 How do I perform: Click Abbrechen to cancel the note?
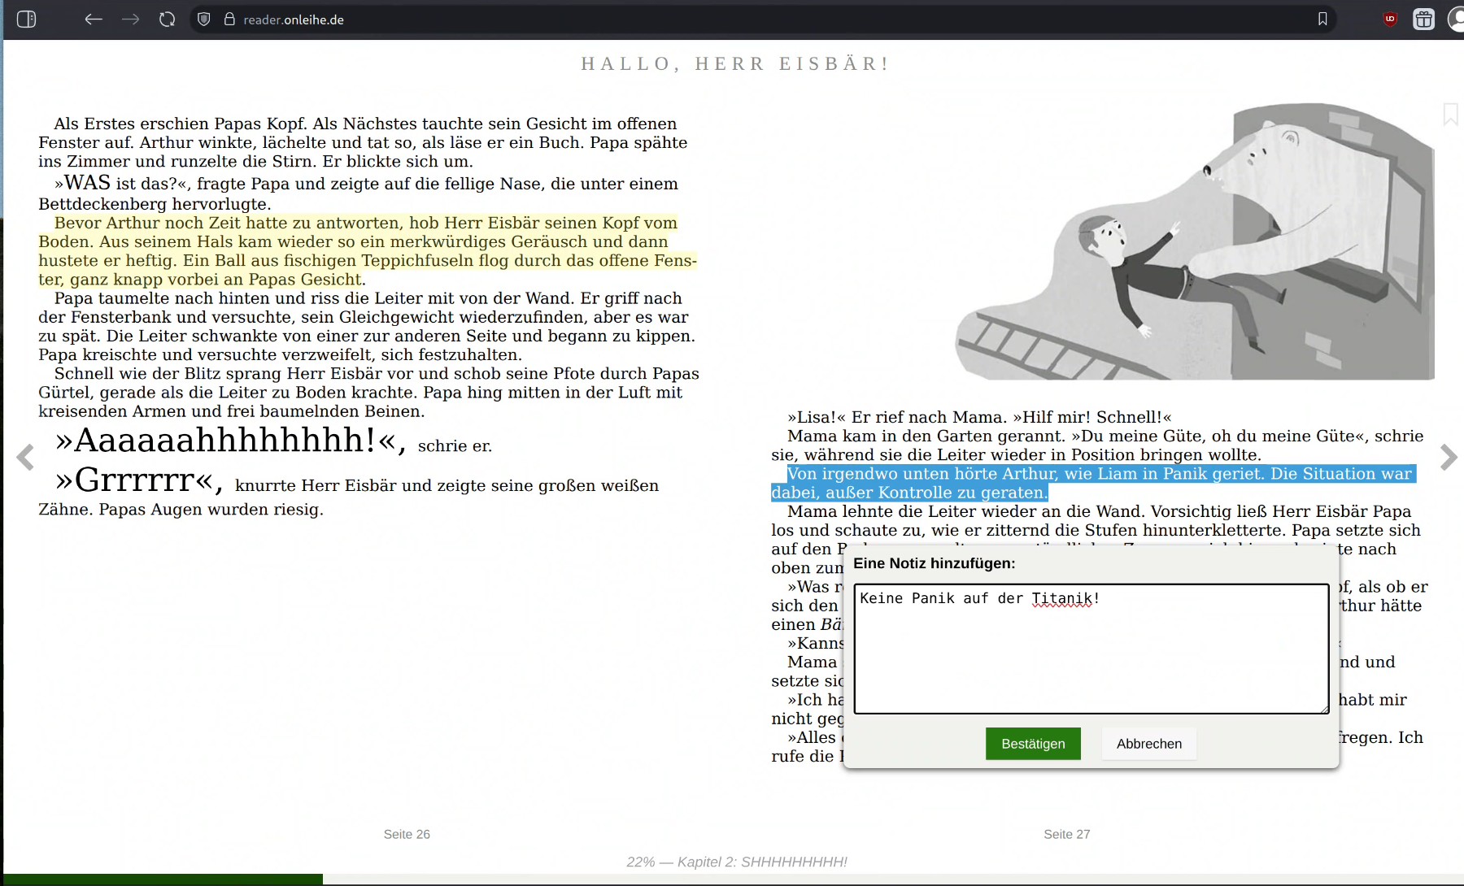[1148, 744]
